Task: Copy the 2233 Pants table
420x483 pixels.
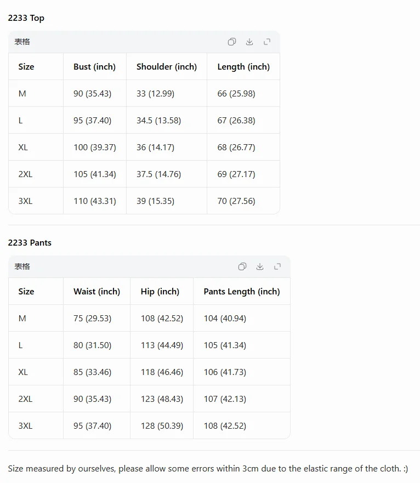Action: pos(242,266)
